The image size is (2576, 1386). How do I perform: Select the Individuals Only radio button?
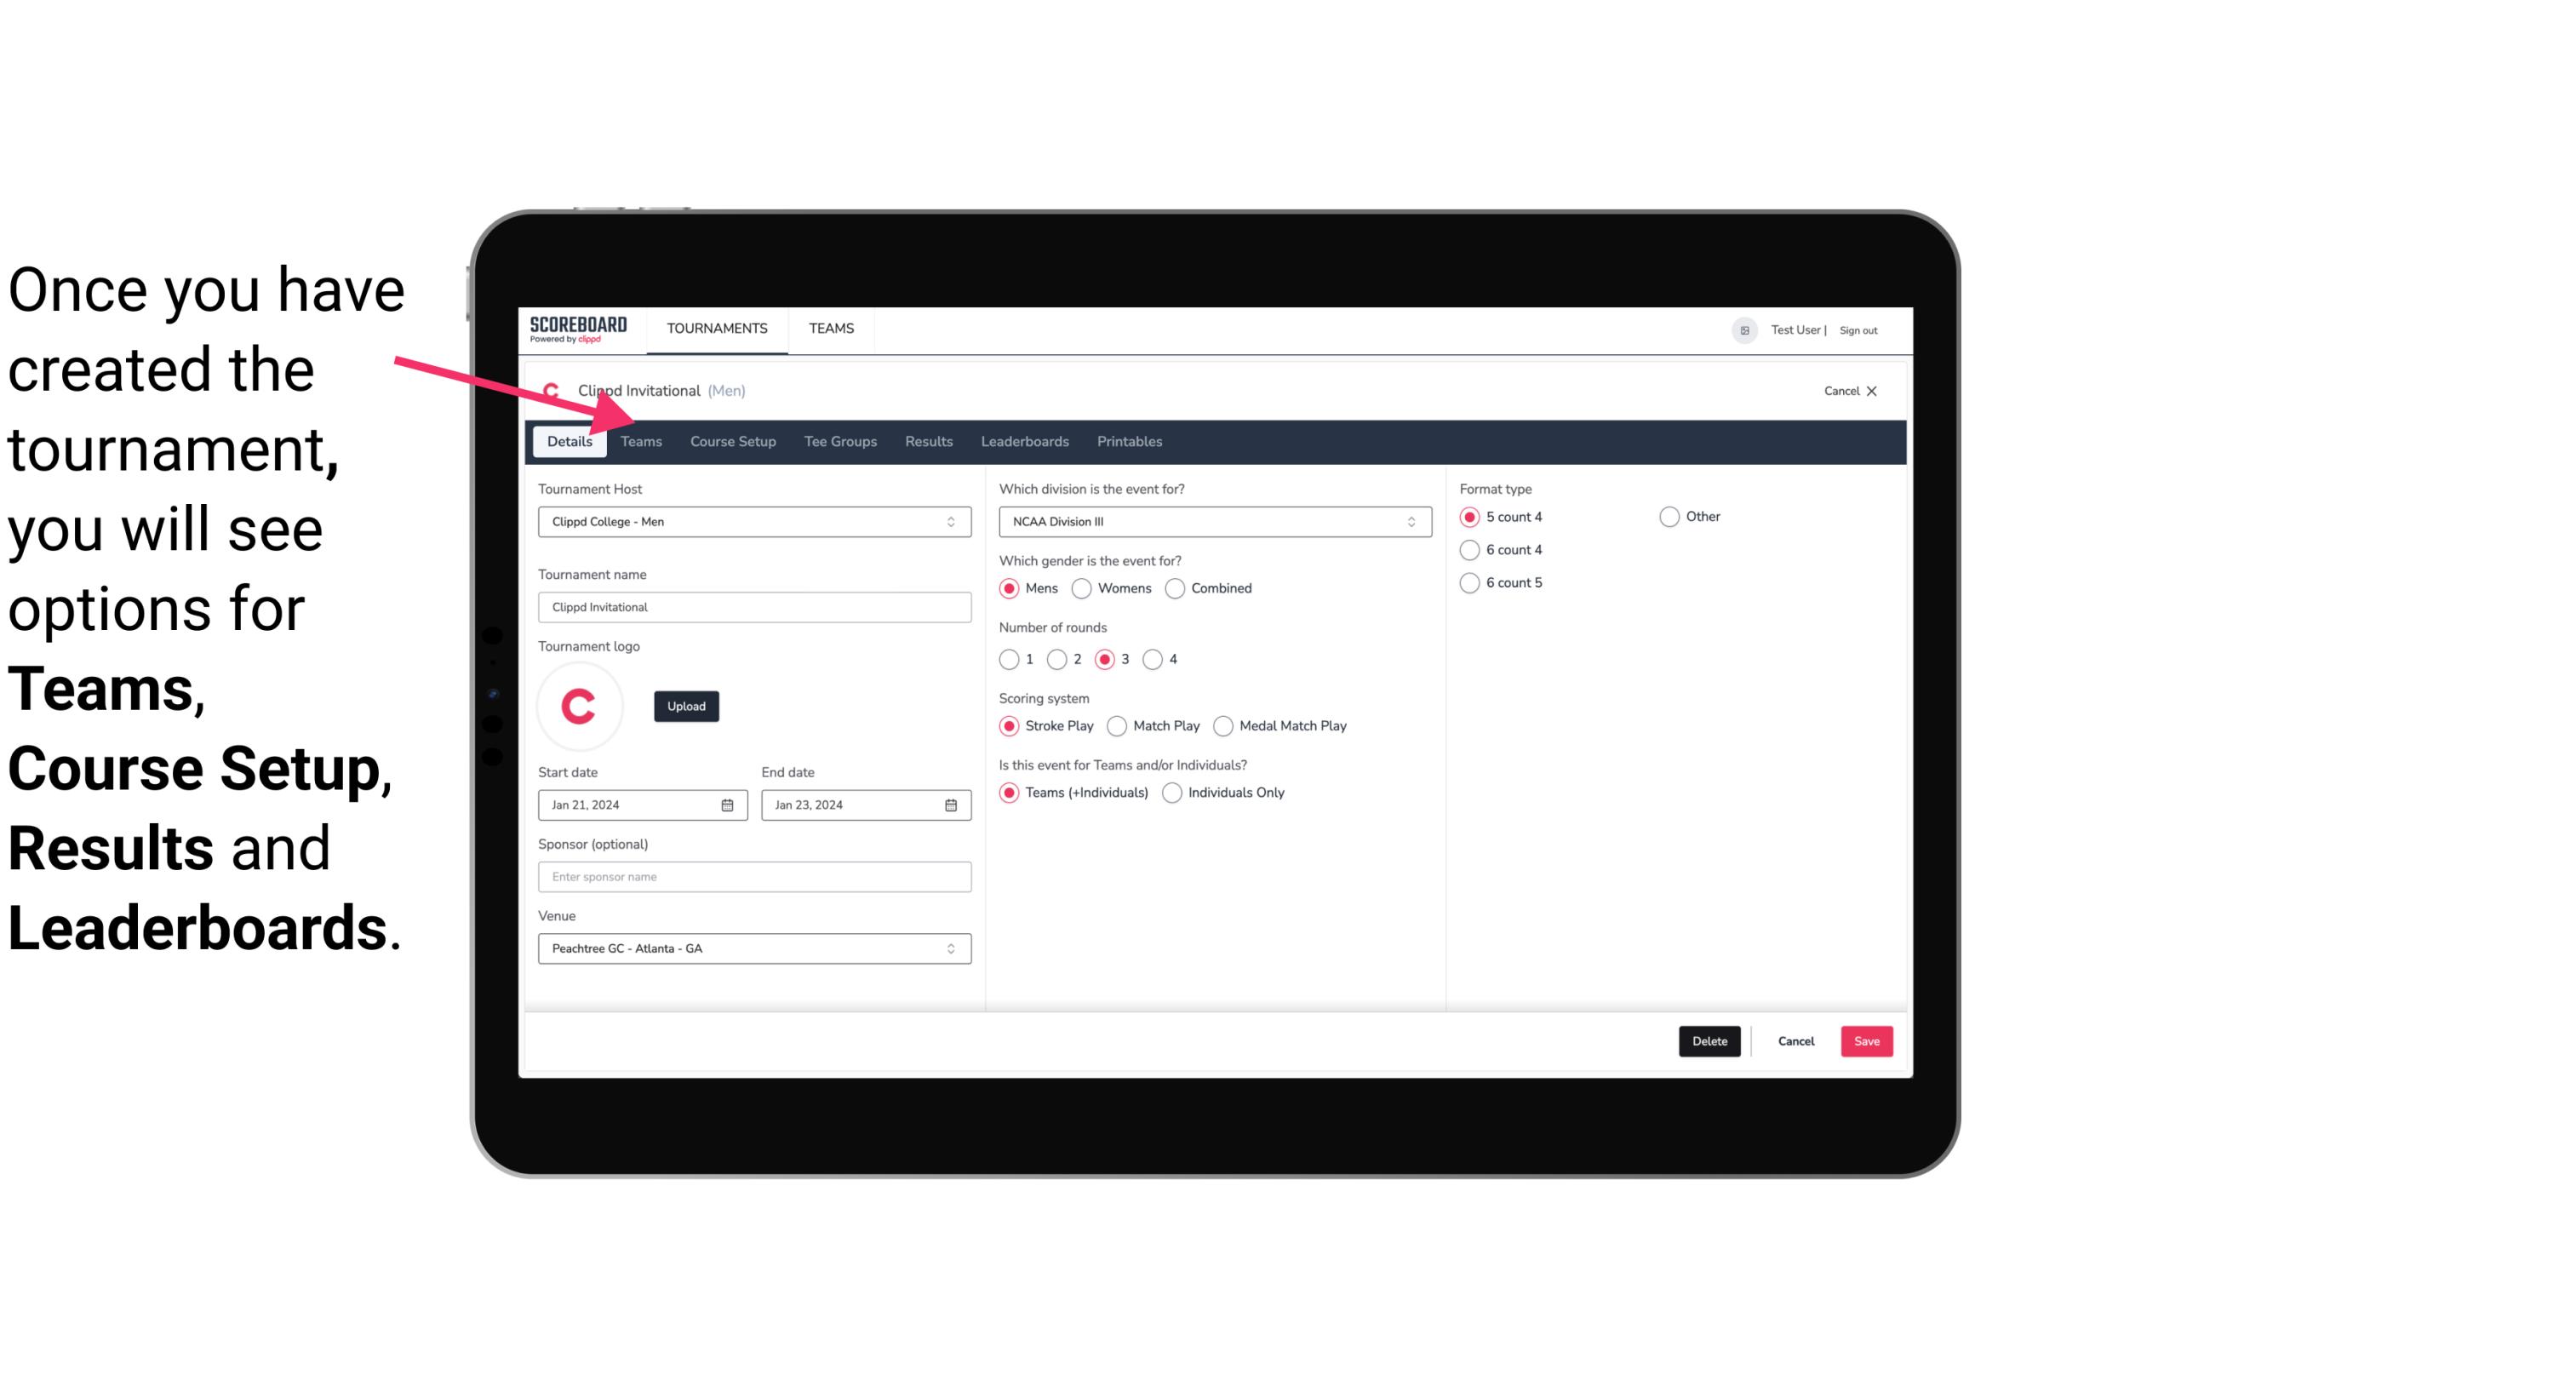tap(1171, 792)
